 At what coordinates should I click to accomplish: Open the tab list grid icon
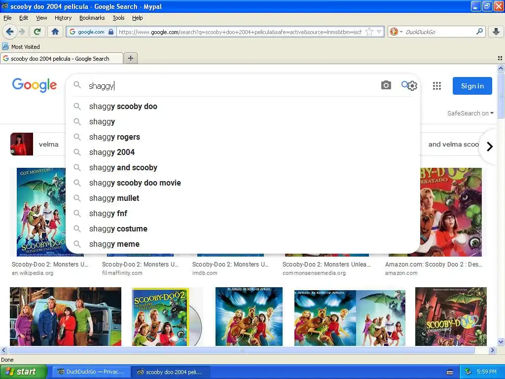pyautogui.click(x=500, y=58)
